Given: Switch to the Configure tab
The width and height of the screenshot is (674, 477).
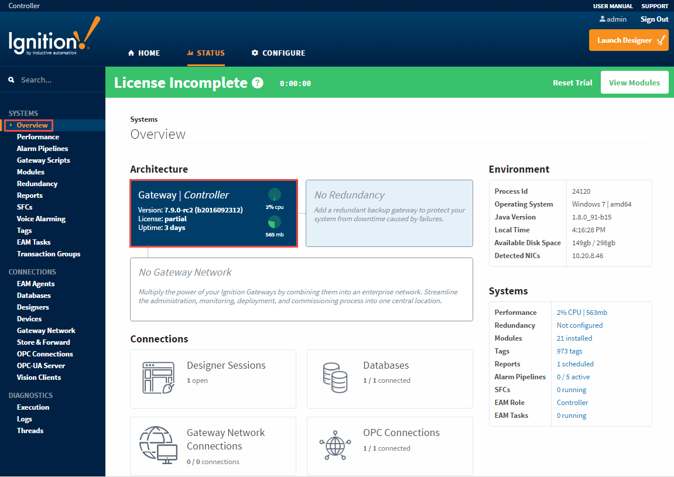Looking at the screenshot, I should pos(278,53).
